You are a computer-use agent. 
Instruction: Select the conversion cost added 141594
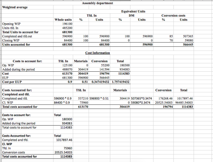click(105, 69)
